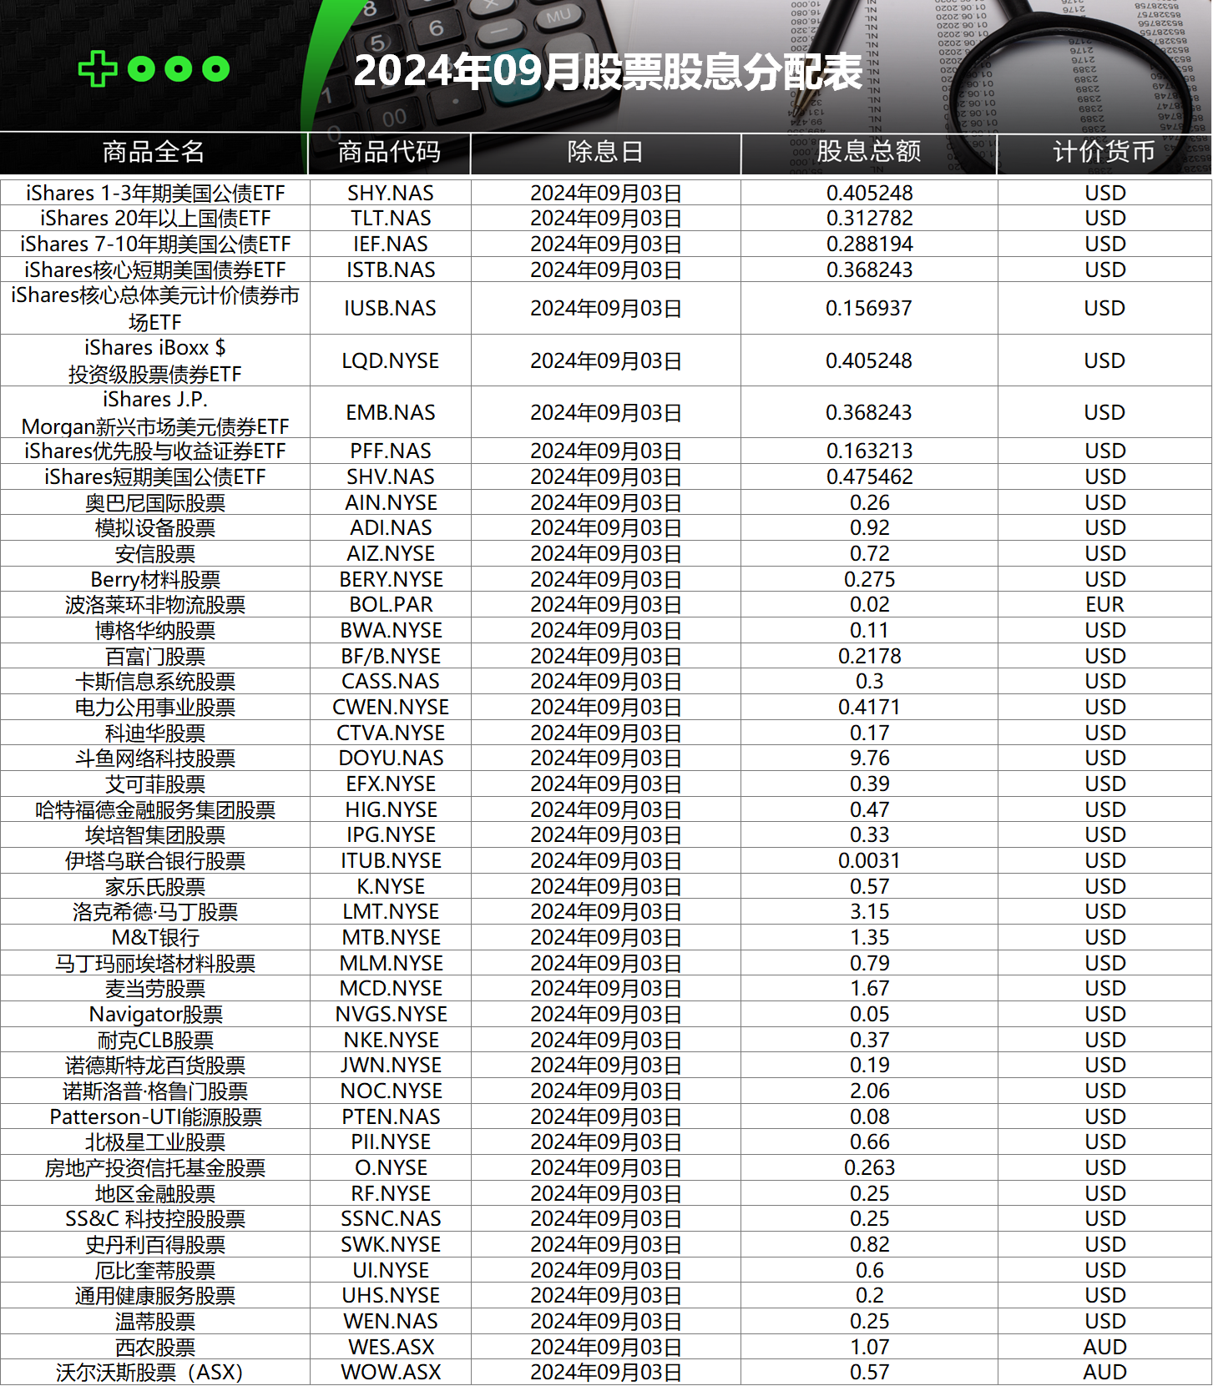Click the 诺德斯特龙百货股票 name cell

pyautogui.click(x=155, y=1066)
